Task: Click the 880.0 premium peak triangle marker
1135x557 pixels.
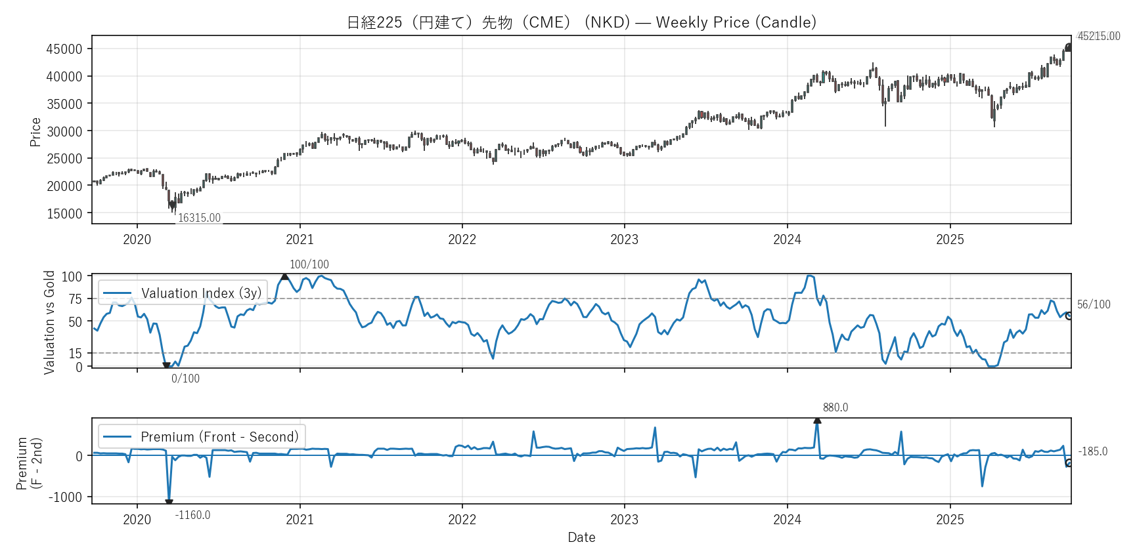Action: [x=817, y=420]
